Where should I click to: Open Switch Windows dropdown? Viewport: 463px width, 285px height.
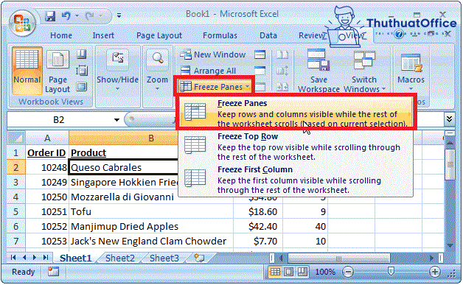pyautogui.click(x=365, y=71)
